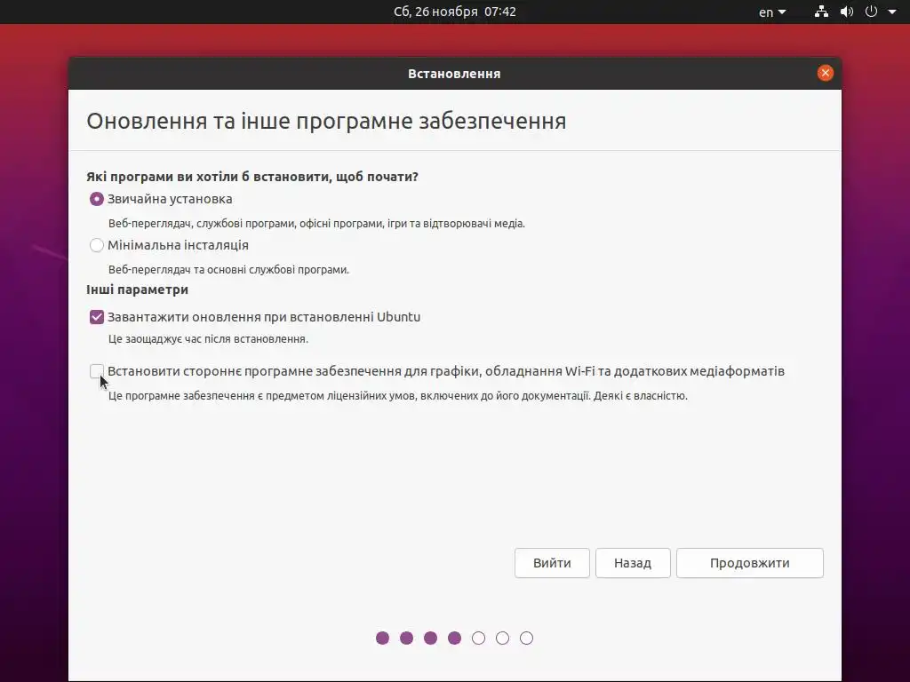Screen dimensions: 910x682
Task: Click the Це заощаджує час після встановлення text
Action: click(208, 339)
